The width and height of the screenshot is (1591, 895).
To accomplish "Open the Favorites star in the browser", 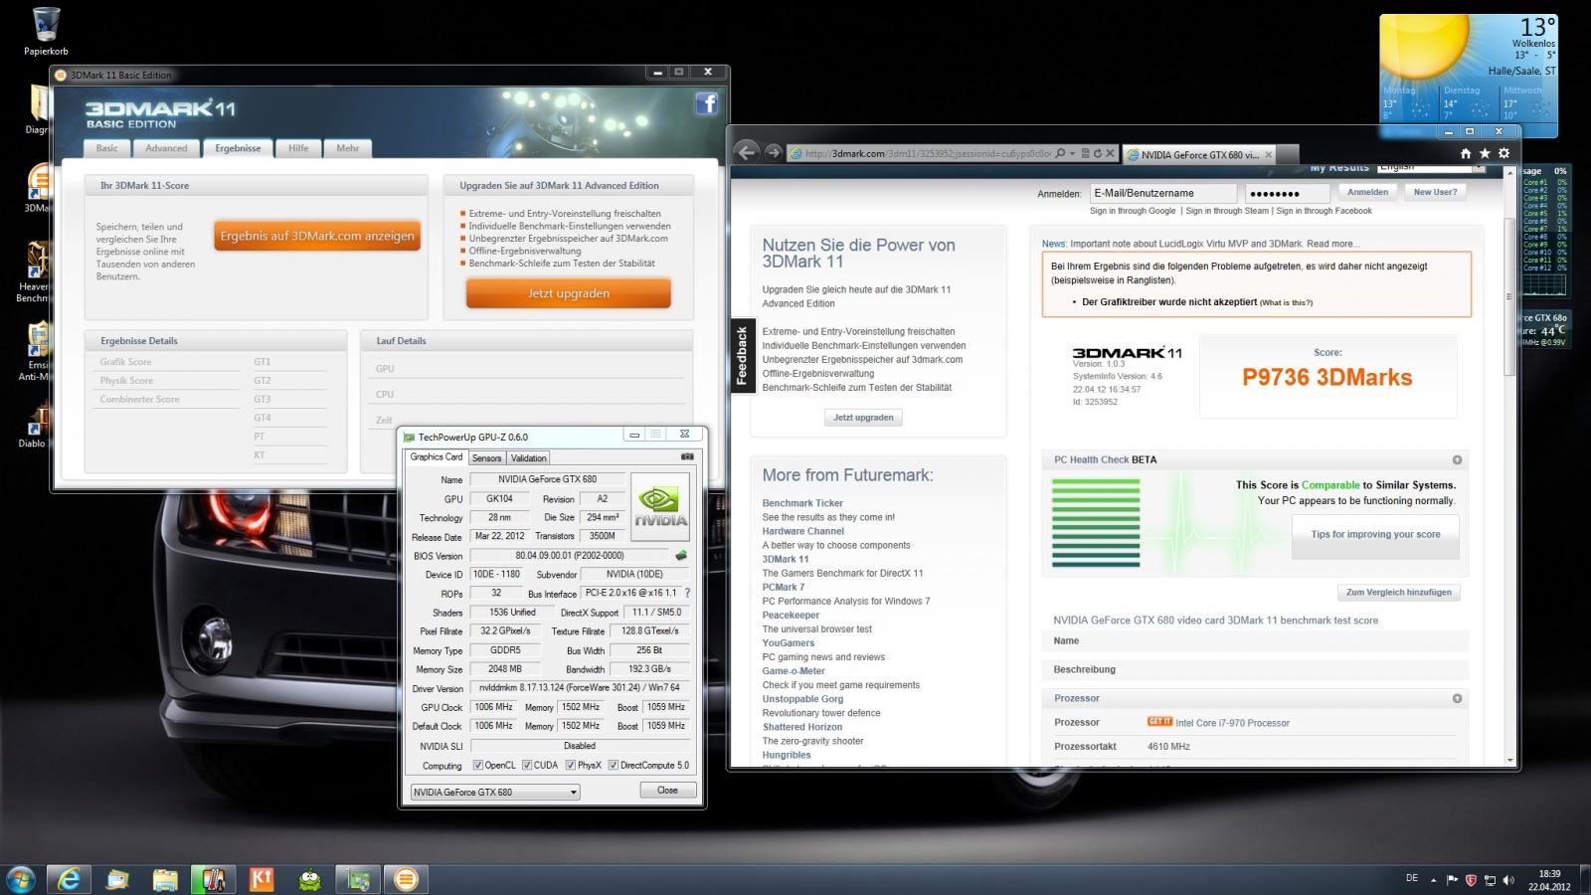I will pos(1485,153).
